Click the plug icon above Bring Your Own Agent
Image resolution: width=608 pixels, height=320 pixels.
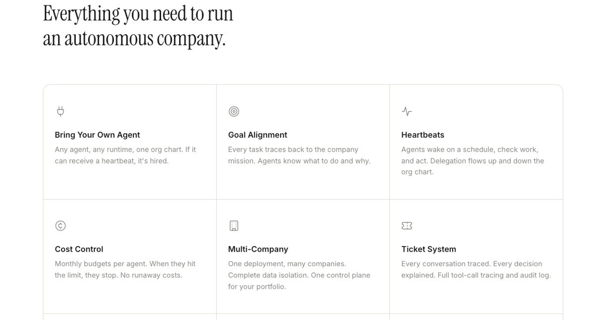tap(61, 111)
